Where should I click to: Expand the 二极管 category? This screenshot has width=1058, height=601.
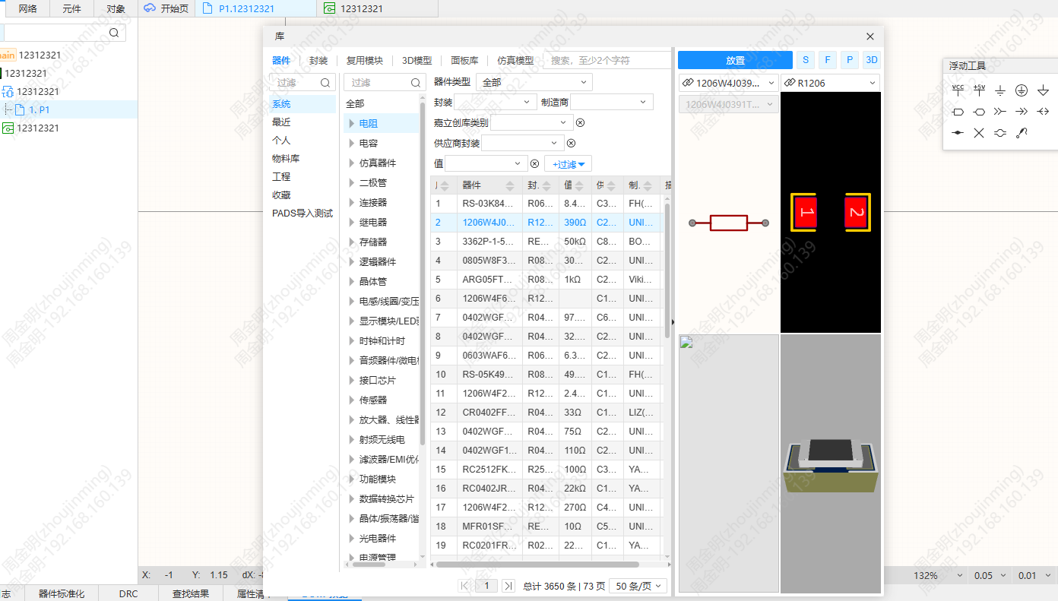[x=351, y=182]
